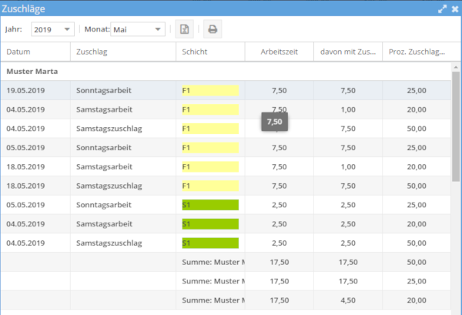Open the Monat dropdown showing Mai
The image size is (462, 315).
click(x=138, y=29)
